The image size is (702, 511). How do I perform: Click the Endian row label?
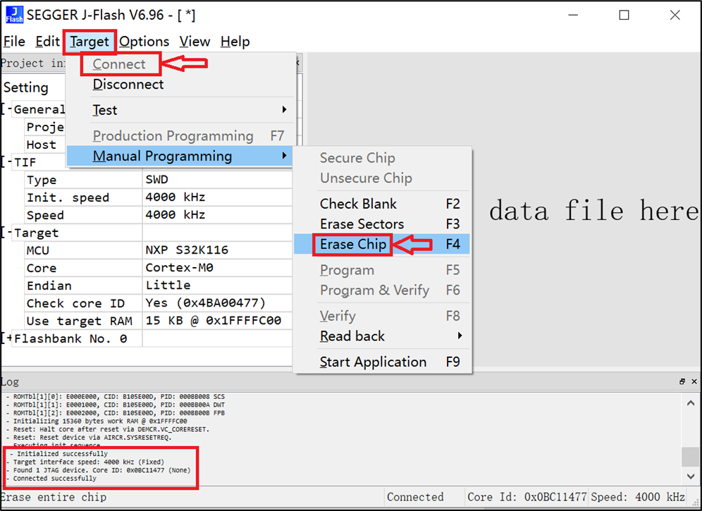[49, 285]
